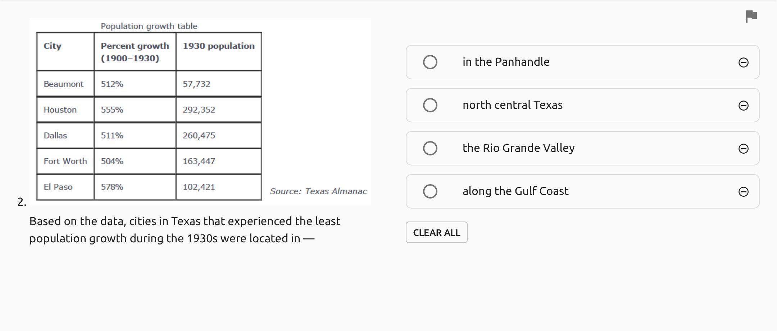The height and width of the screenshot is (331, 777).
Task: Cross out 'along the Gulf Coast' option
Action: 743,192
